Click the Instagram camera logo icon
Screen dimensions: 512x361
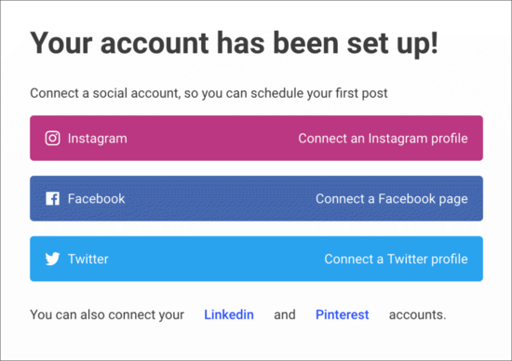tap(52, 138)
